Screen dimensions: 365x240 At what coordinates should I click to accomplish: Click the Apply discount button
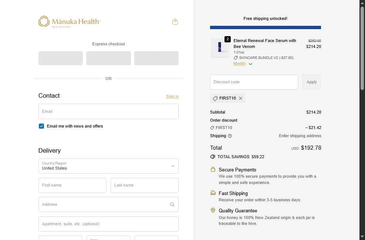tap(311, 82)
